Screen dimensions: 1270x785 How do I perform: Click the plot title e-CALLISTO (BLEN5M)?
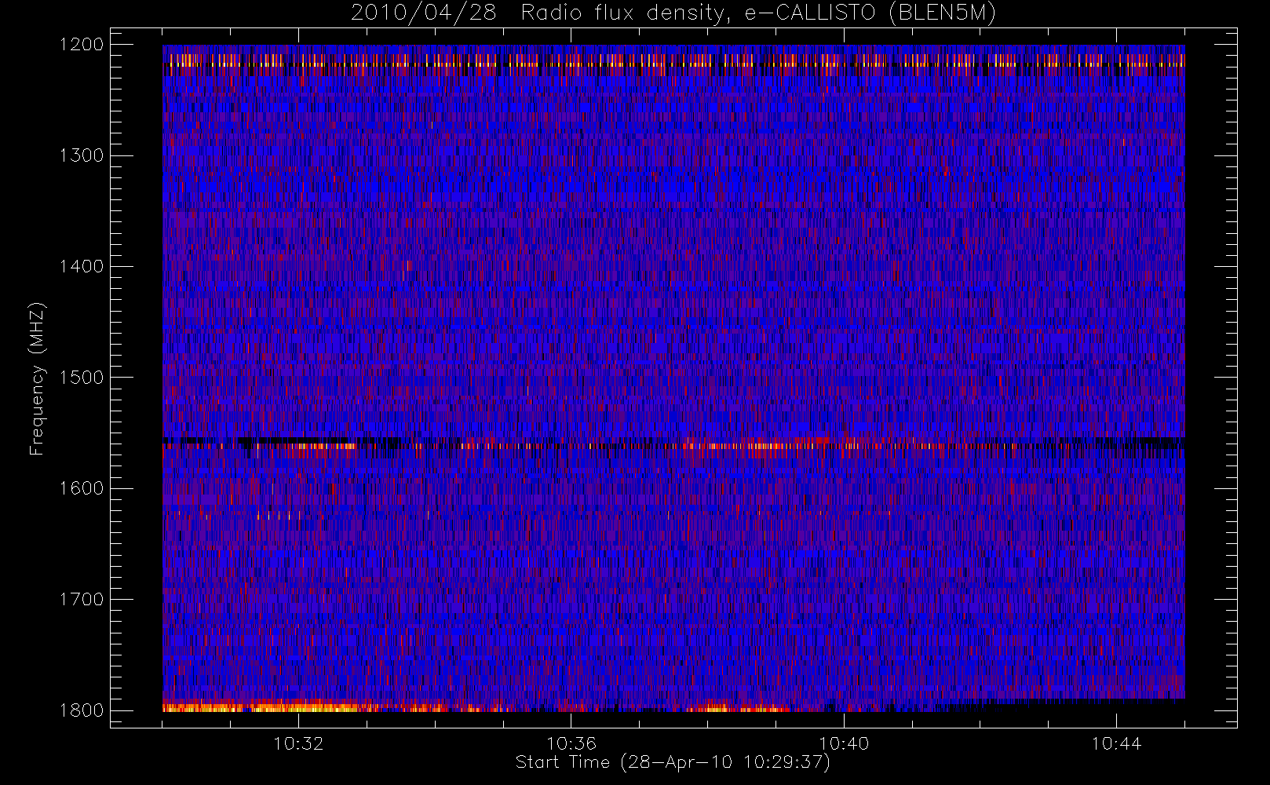click(x=673, y=13)
